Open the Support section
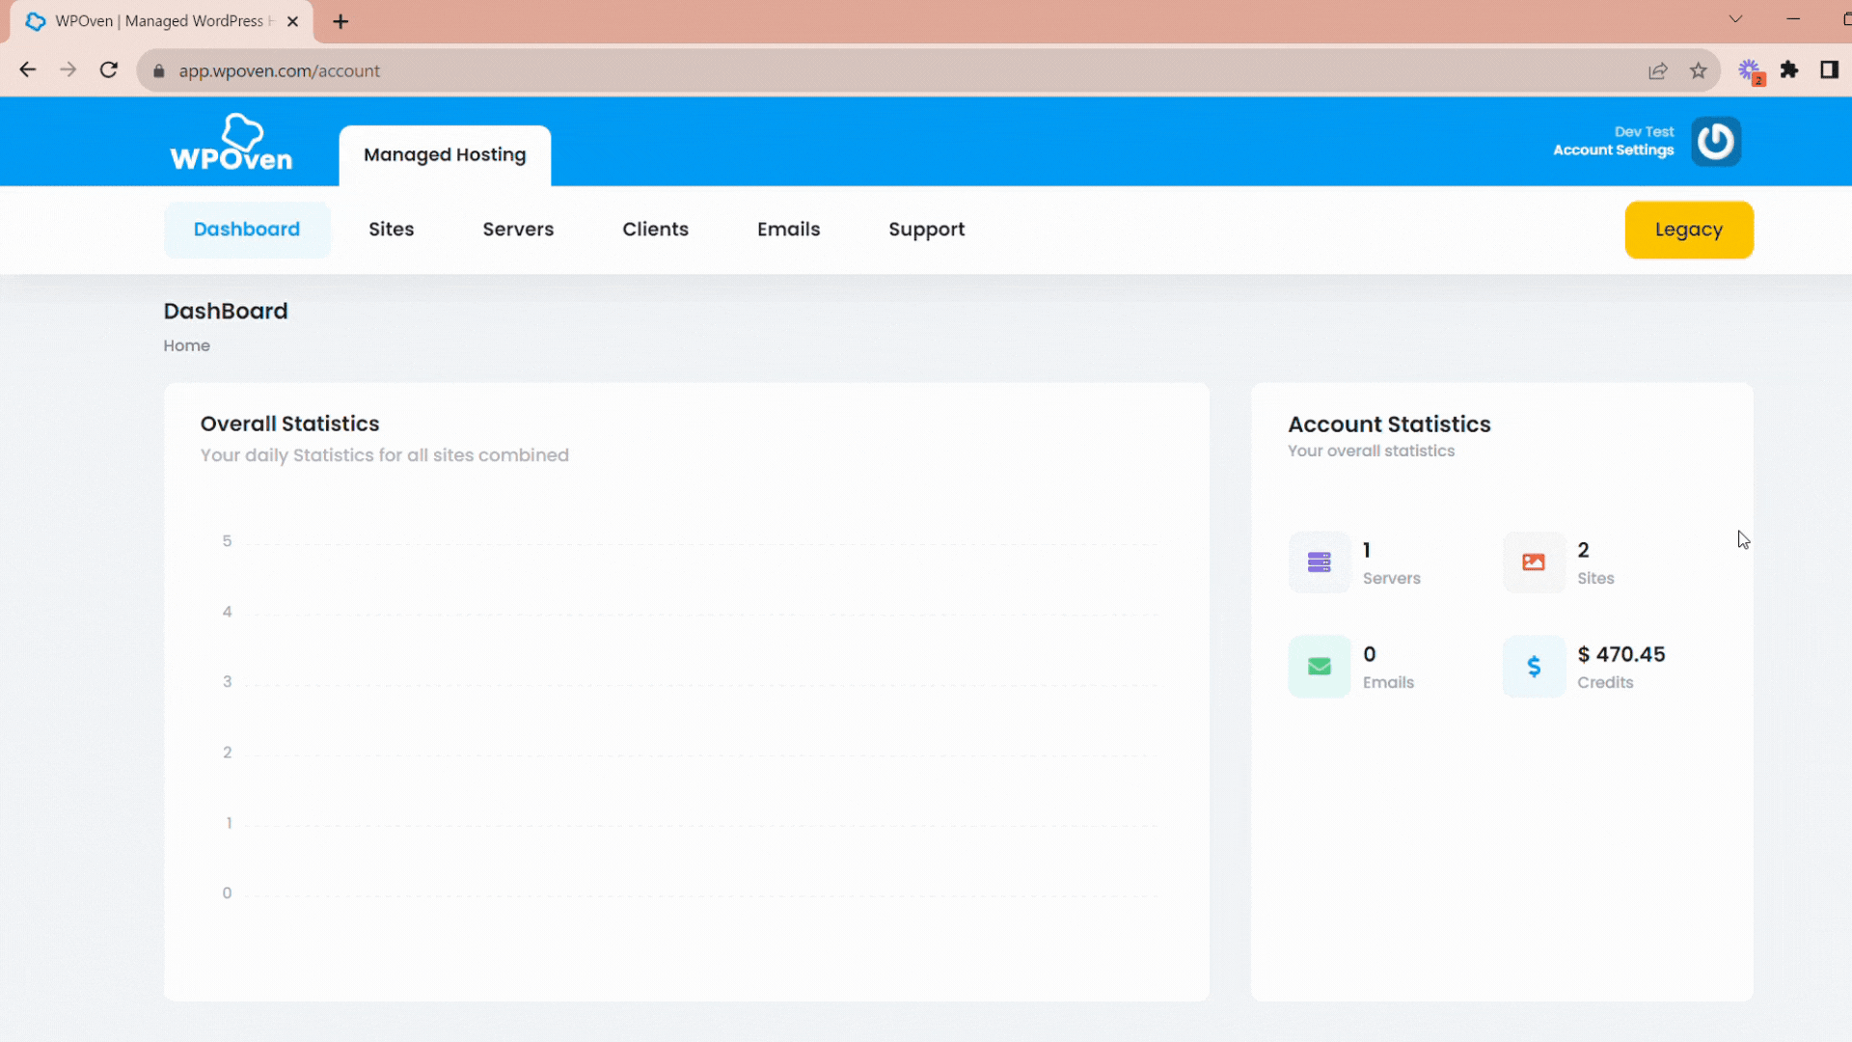Image resolution: width=1852 pixels, height=1042 pixels. (927, 230)
